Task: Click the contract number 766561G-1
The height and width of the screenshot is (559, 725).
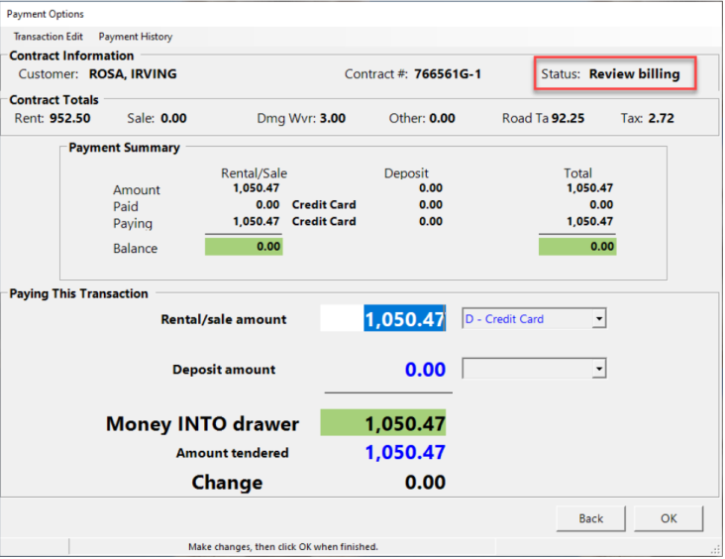Action: click(x=448, y=74)
